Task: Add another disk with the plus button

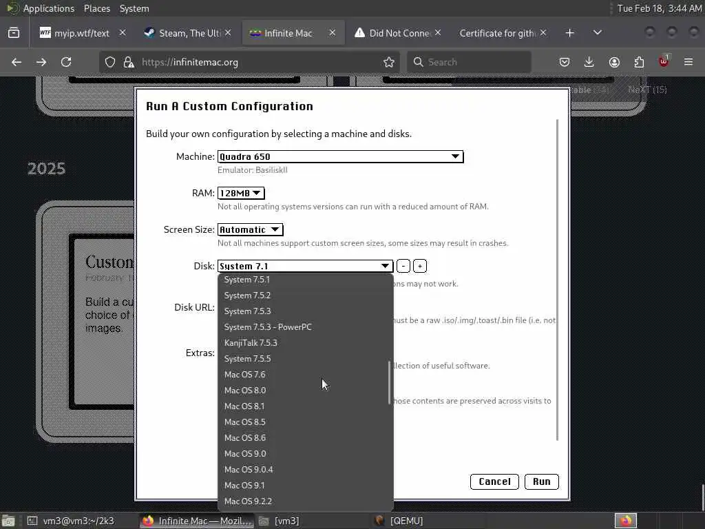Action: [420, 266]
